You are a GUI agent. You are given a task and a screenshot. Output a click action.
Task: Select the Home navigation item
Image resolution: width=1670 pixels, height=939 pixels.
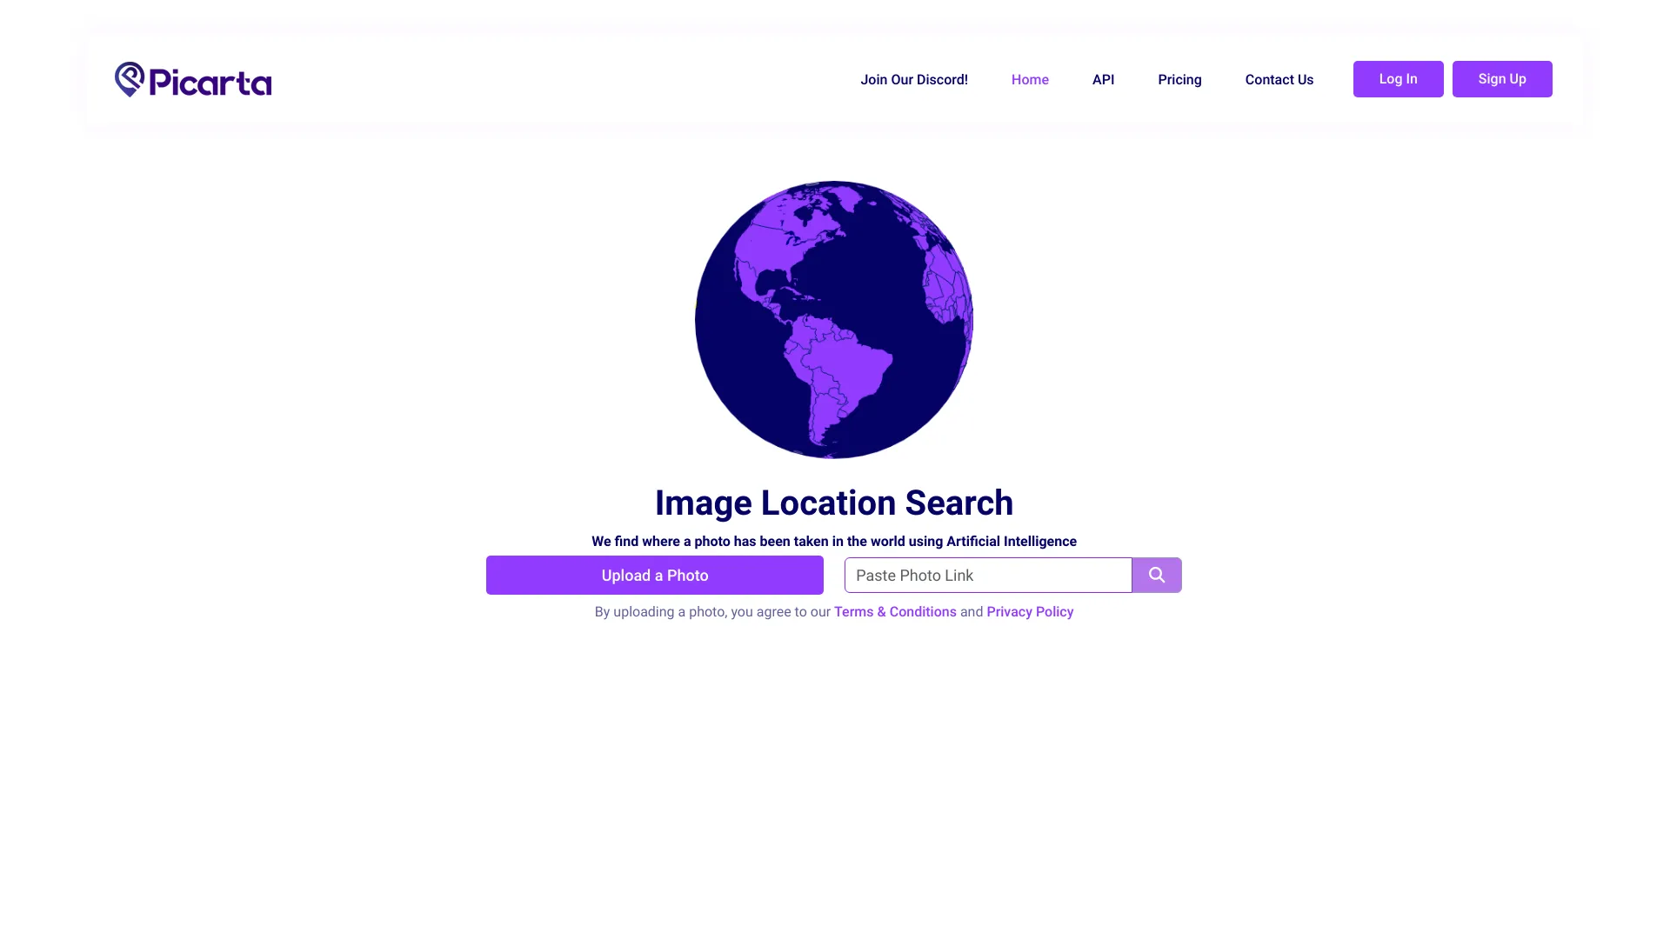tap(1030, 79)
